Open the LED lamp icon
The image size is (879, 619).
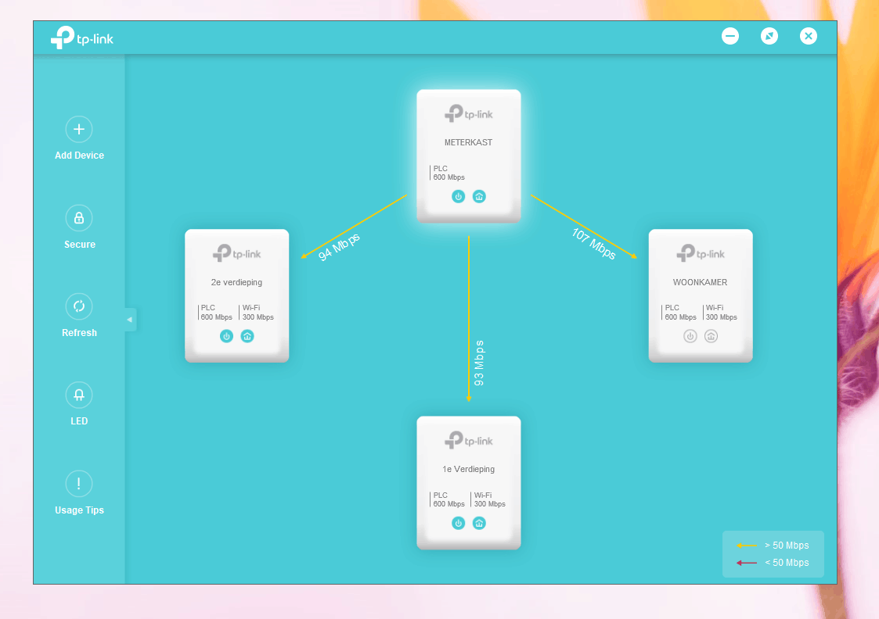pos(79,395)
